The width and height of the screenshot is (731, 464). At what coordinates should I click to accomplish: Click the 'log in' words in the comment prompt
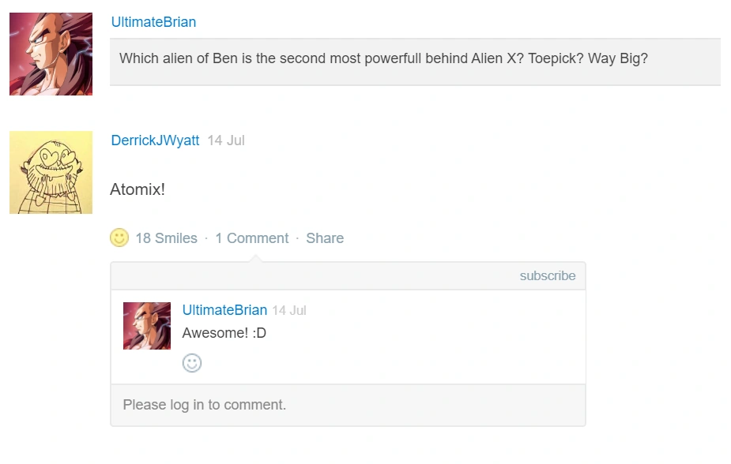point(187,405)
